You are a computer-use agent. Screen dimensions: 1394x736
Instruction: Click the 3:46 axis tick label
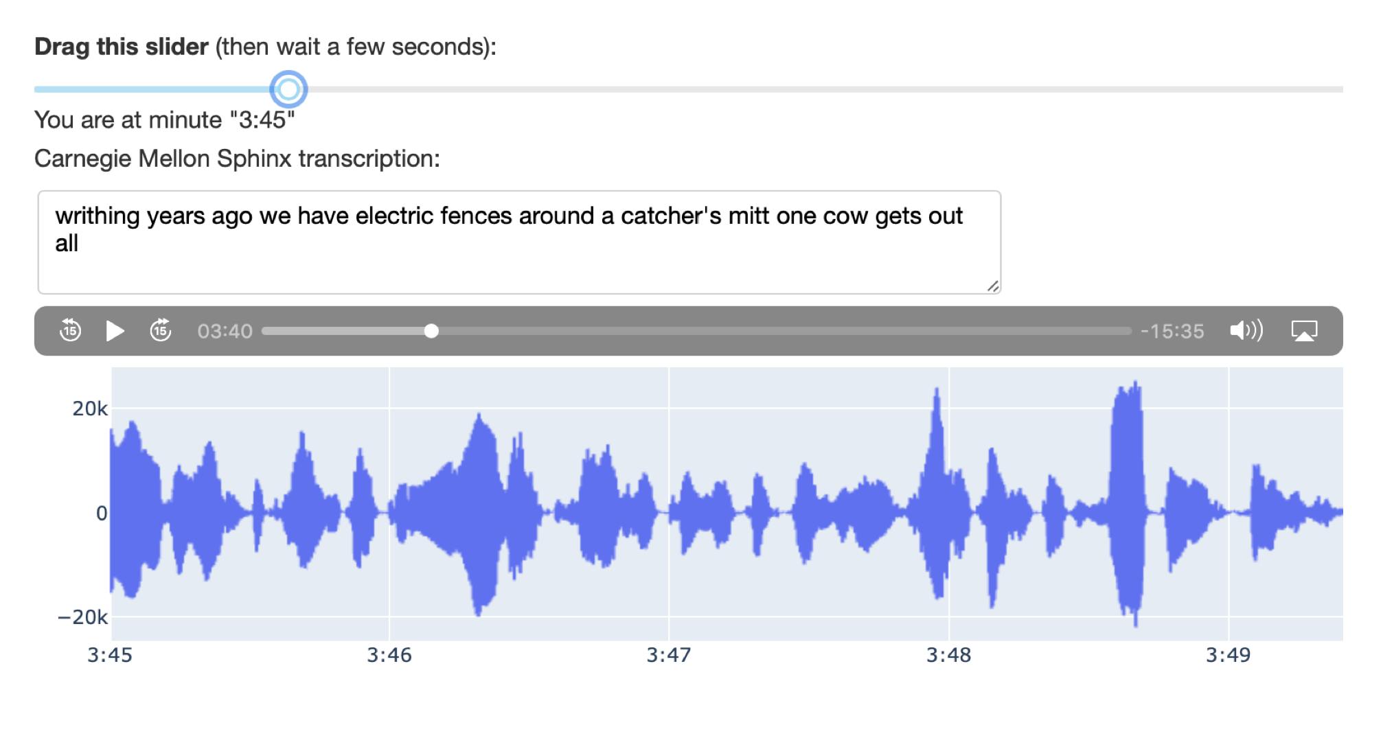point(389,655)
